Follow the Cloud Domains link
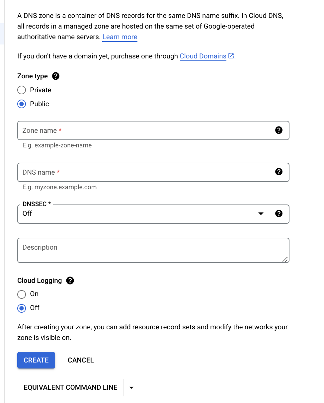324x403 pixels. coord(203,56)
